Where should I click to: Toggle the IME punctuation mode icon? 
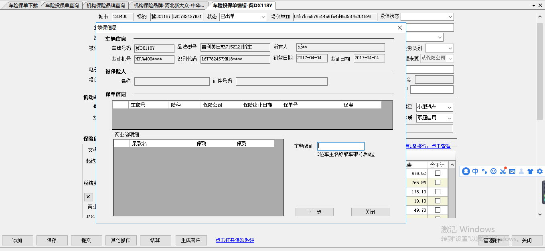[484, 171]
